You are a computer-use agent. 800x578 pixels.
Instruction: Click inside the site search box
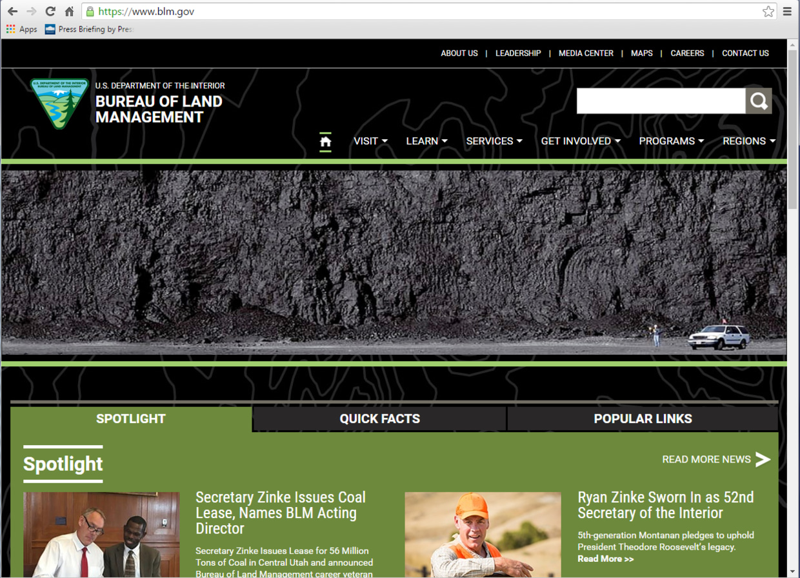click(661, 101)
